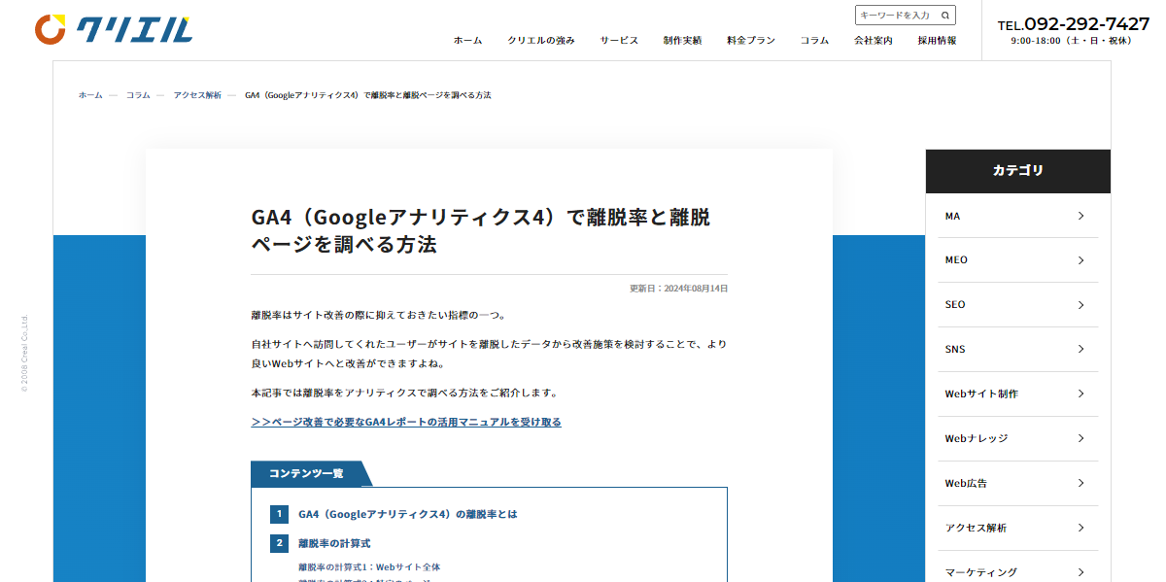Open the Webナレッジ category
The height and width of the screenshot is (582, 1166).
click(1017, 438)
